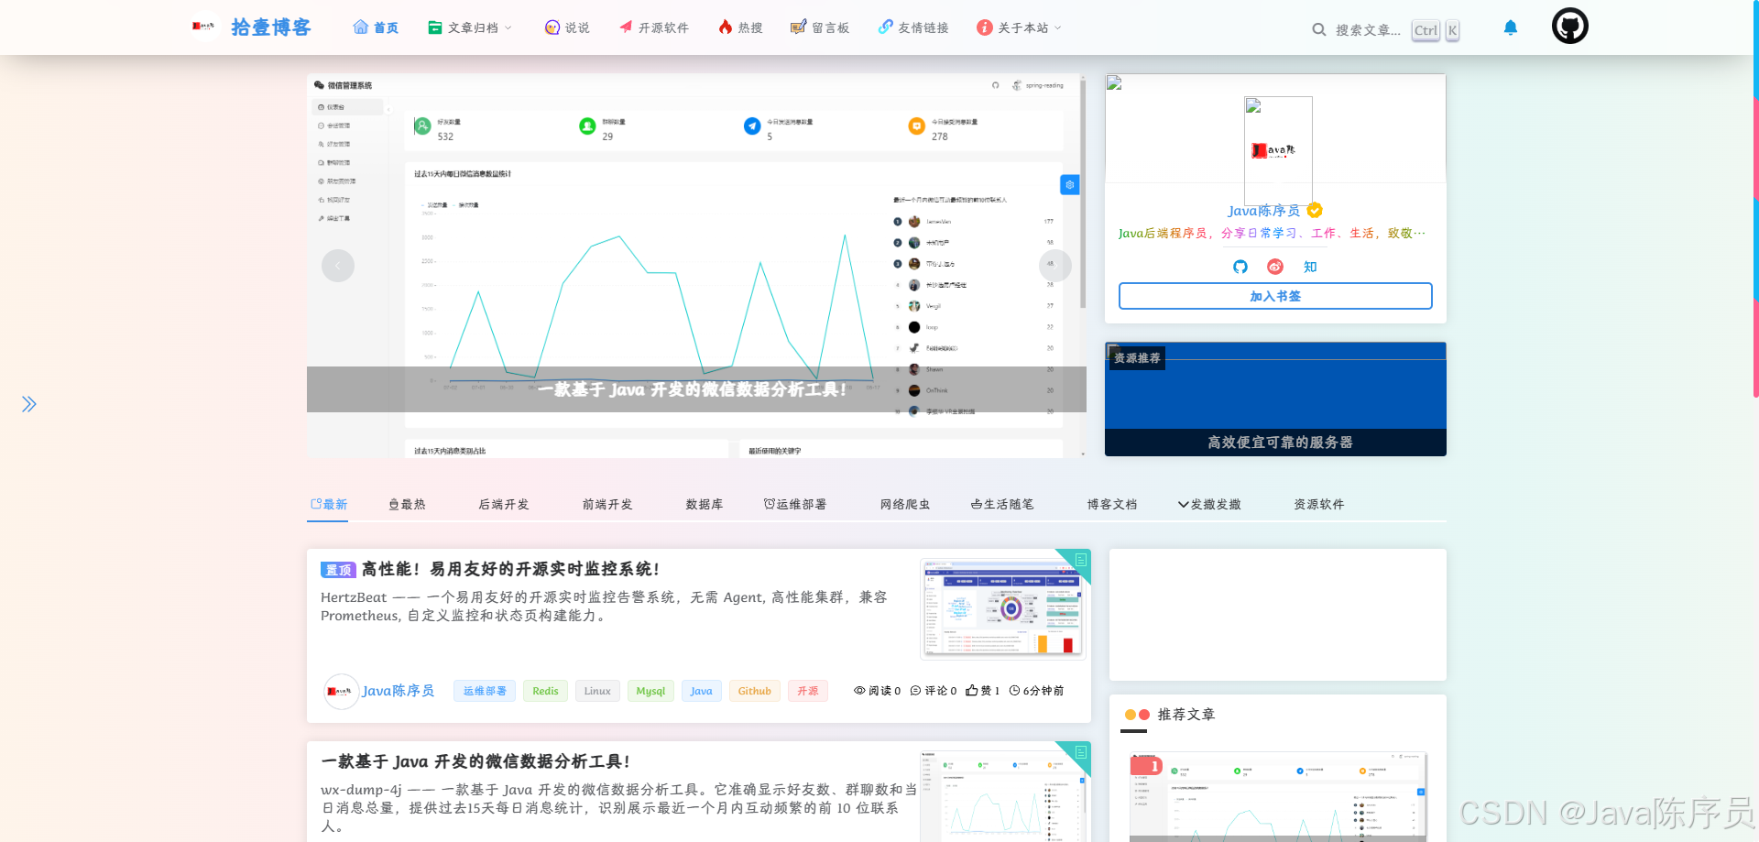Image resolution: width=1759 pixels, height=842 pixels.
Task: Click Java陈序员 author name in profile card
Action: click(1264, 211)
